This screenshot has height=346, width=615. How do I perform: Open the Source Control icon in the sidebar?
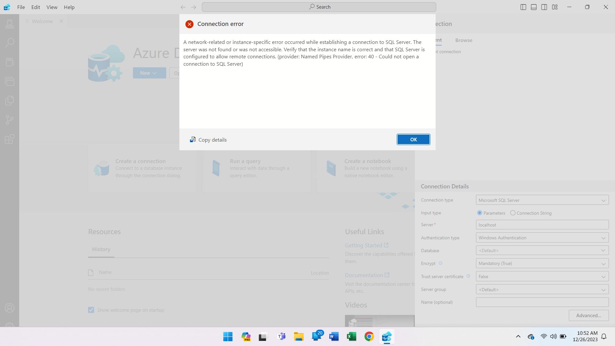(10, 120)
